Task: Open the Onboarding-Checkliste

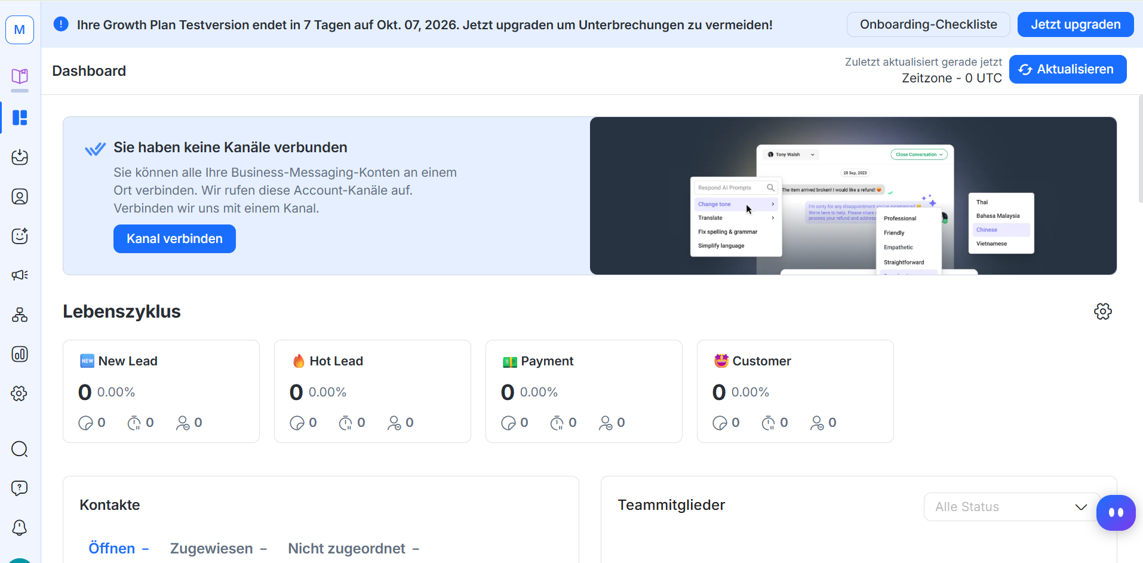Action: [928, 24]
